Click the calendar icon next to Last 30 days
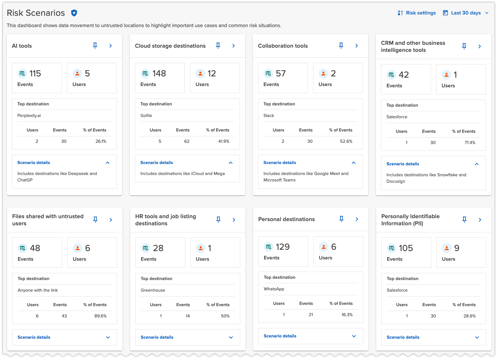 (445, 13)
